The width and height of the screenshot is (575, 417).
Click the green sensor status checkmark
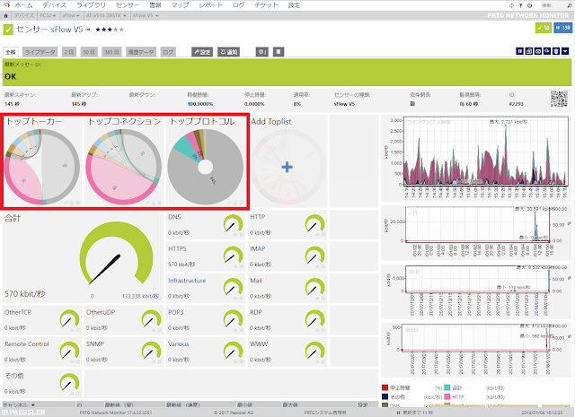click(x=8, y=30)
